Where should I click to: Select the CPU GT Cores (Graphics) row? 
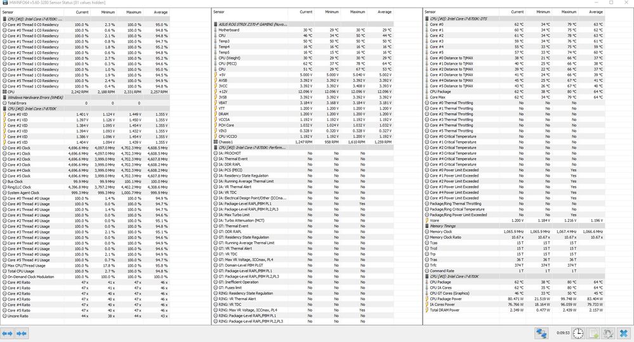click(514, 293)
